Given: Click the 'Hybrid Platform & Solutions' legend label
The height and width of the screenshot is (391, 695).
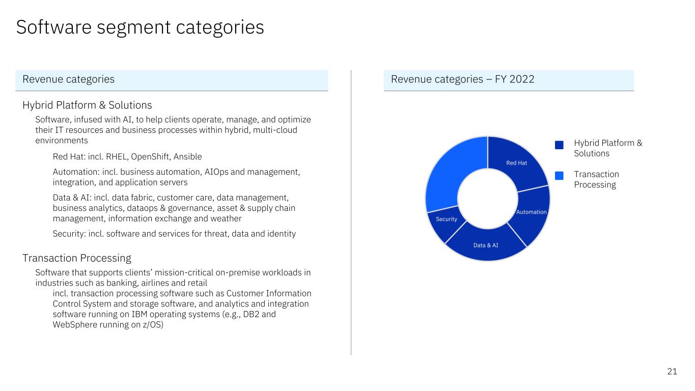Looking at the screenshot, I should point(608,148).
